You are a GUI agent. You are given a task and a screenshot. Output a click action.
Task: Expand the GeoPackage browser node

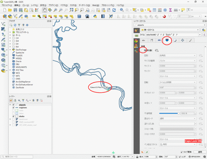[10, 50]
